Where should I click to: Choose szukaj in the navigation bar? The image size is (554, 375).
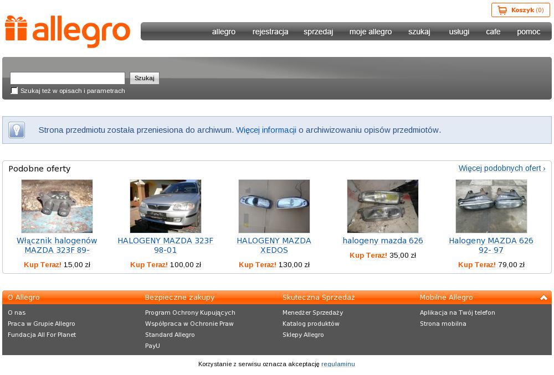pyautogui.click(x=419, y=32)
